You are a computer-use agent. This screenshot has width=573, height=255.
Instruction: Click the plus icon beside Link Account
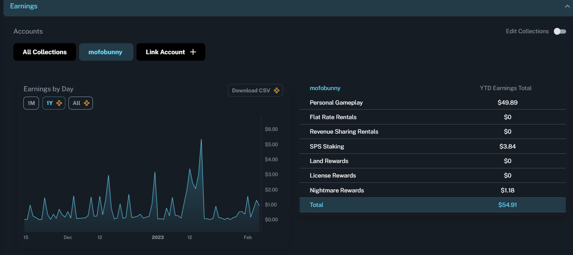(193, 52)
